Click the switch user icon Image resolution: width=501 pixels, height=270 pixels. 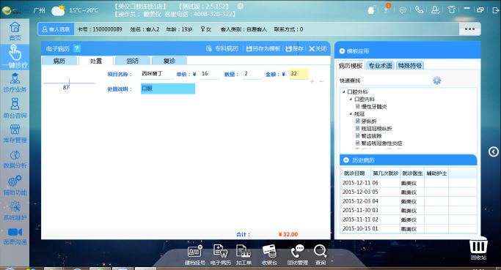pos(435,10)
